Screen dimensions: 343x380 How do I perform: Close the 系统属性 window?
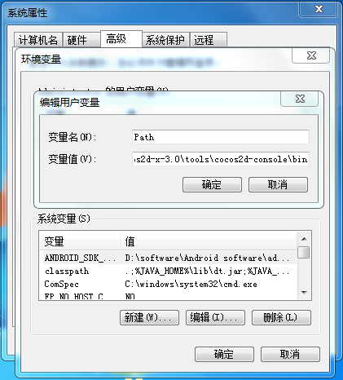[x=319, y=9]
